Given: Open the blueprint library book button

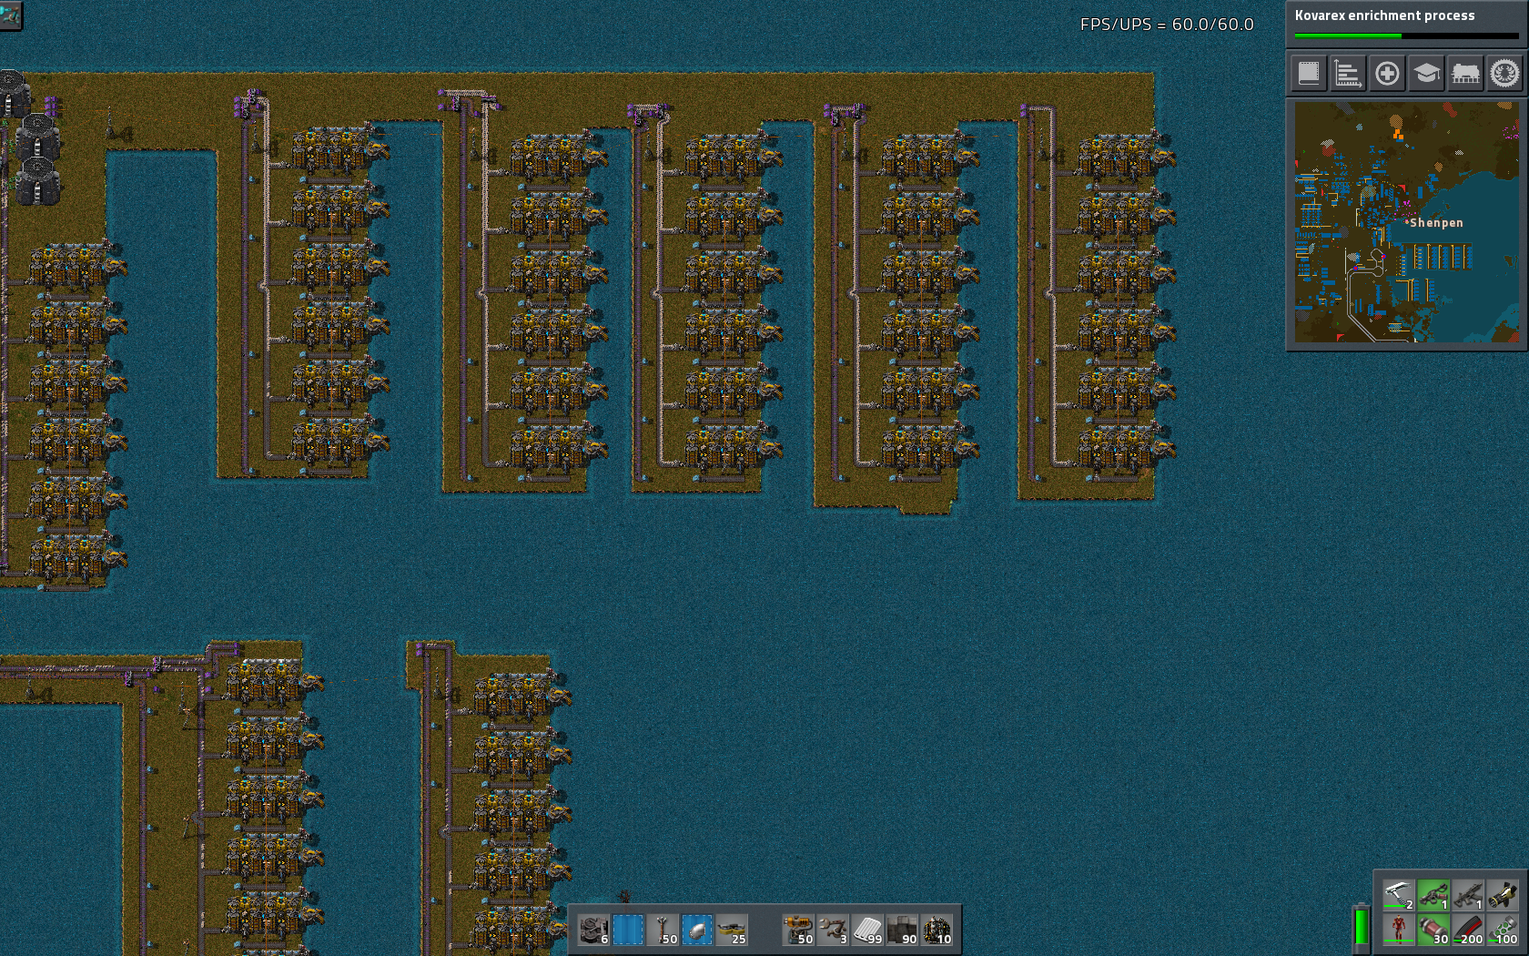Looking at the screenshot, I should (x=1309, y=74).
